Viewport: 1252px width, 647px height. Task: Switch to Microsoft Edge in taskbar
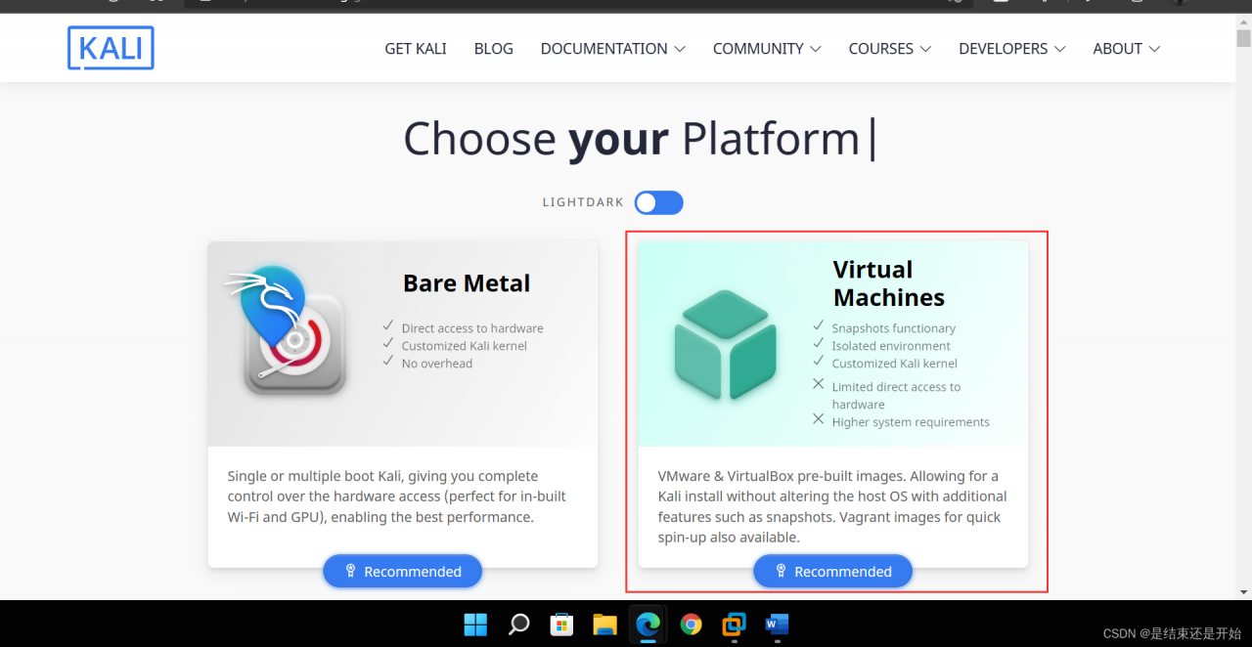point(648,624)
